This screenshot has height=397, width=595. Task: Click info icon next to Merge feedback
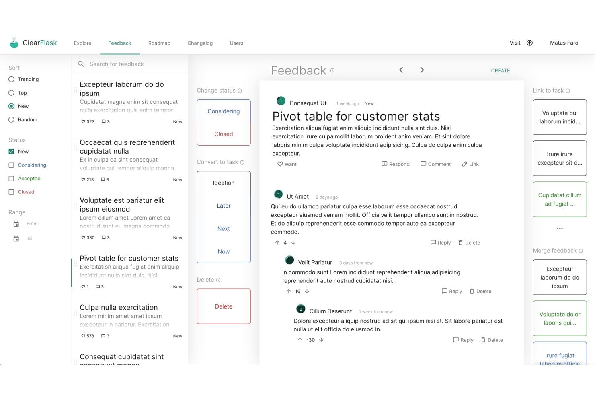pos(581,251)
